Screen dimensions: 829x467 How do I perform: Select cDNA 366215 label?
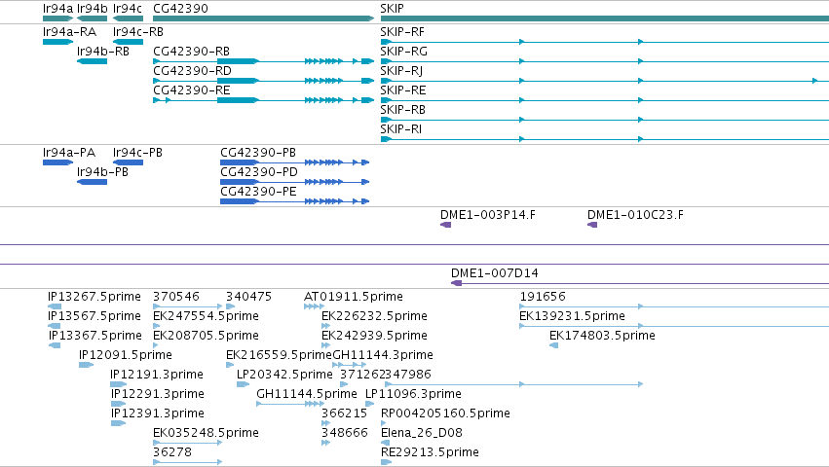(x=344, y=414)
